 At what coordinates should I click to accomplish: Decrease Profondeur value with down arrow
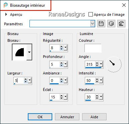pyautogui.click(x=61, y=65)
